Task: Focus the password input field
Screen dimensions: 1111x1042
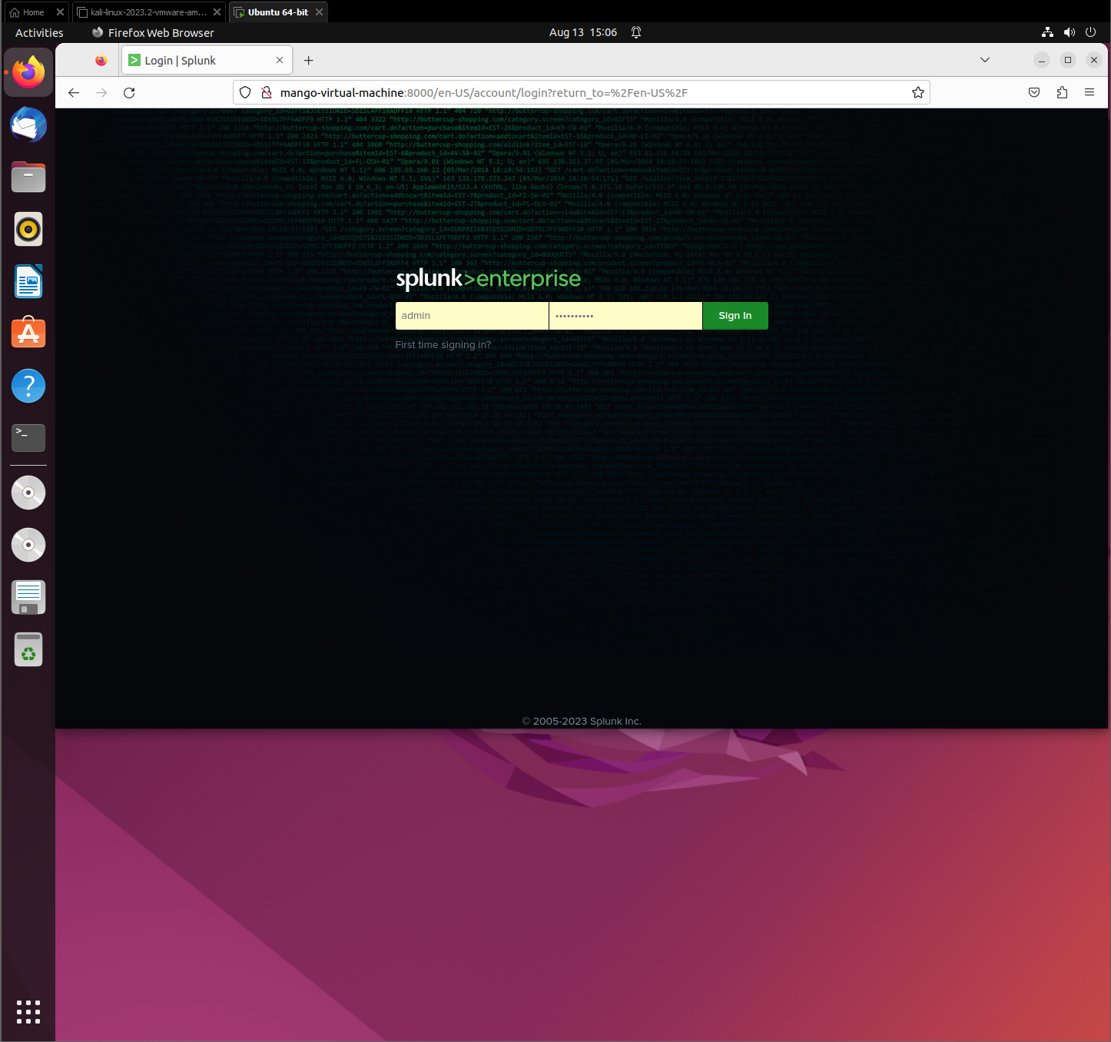Action: click(625, 316)
